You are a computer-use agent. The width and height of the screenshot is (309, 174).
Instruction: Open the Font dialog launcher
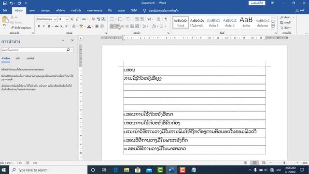click(x=106, y=33)
